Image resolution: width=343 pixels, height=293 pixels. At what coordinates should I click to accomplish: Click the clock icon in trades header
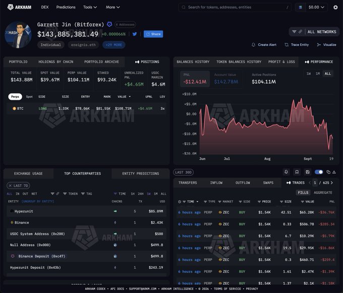click(x=180, y=201)
